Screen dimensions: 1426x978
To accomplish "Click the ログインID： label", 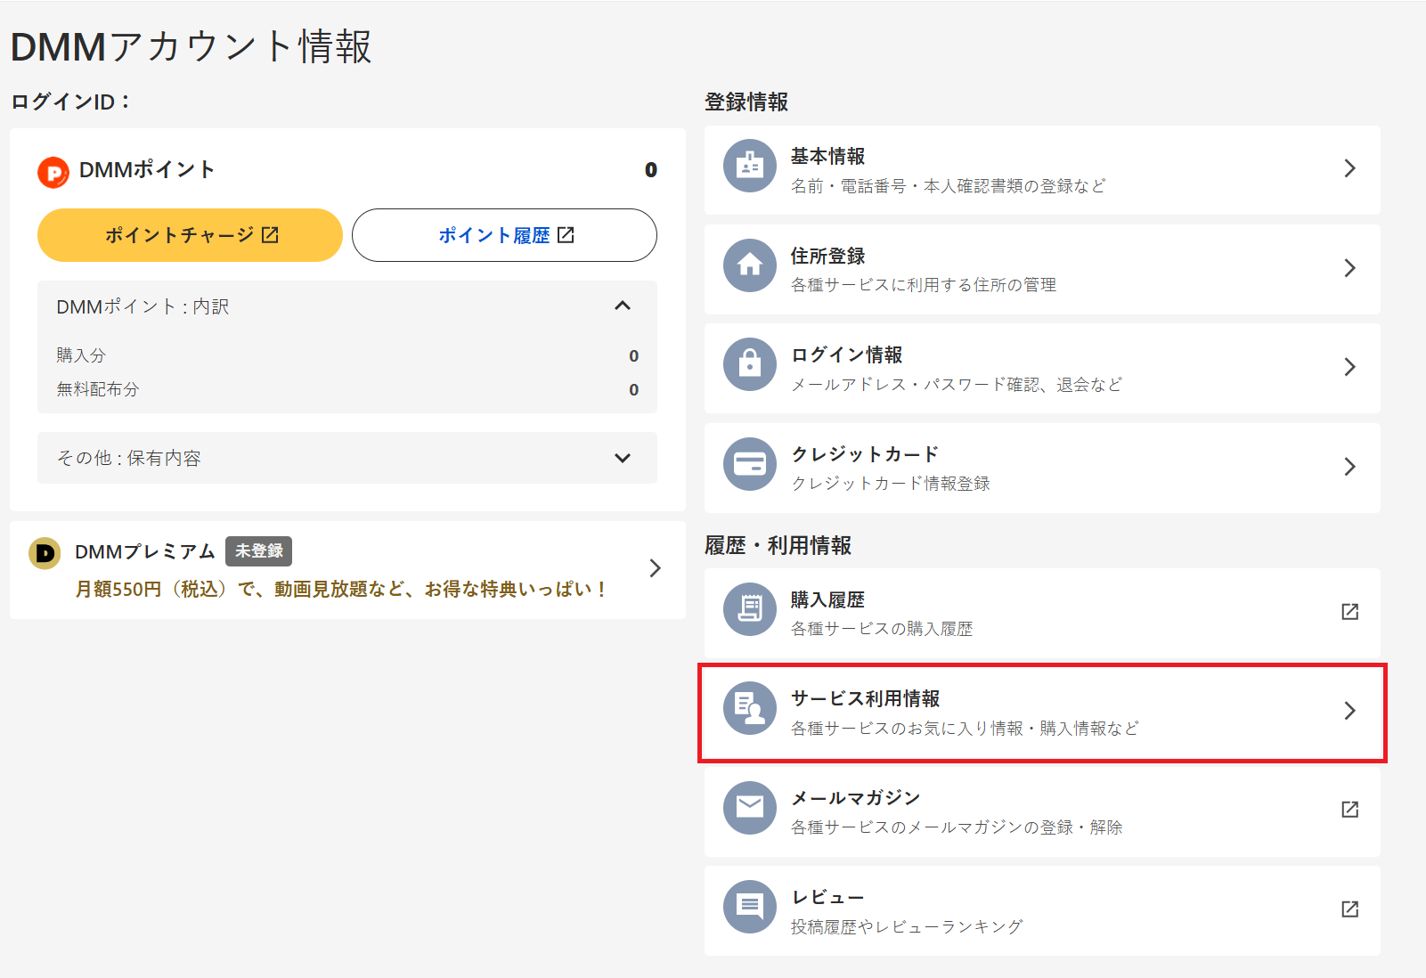I will 71,102.
